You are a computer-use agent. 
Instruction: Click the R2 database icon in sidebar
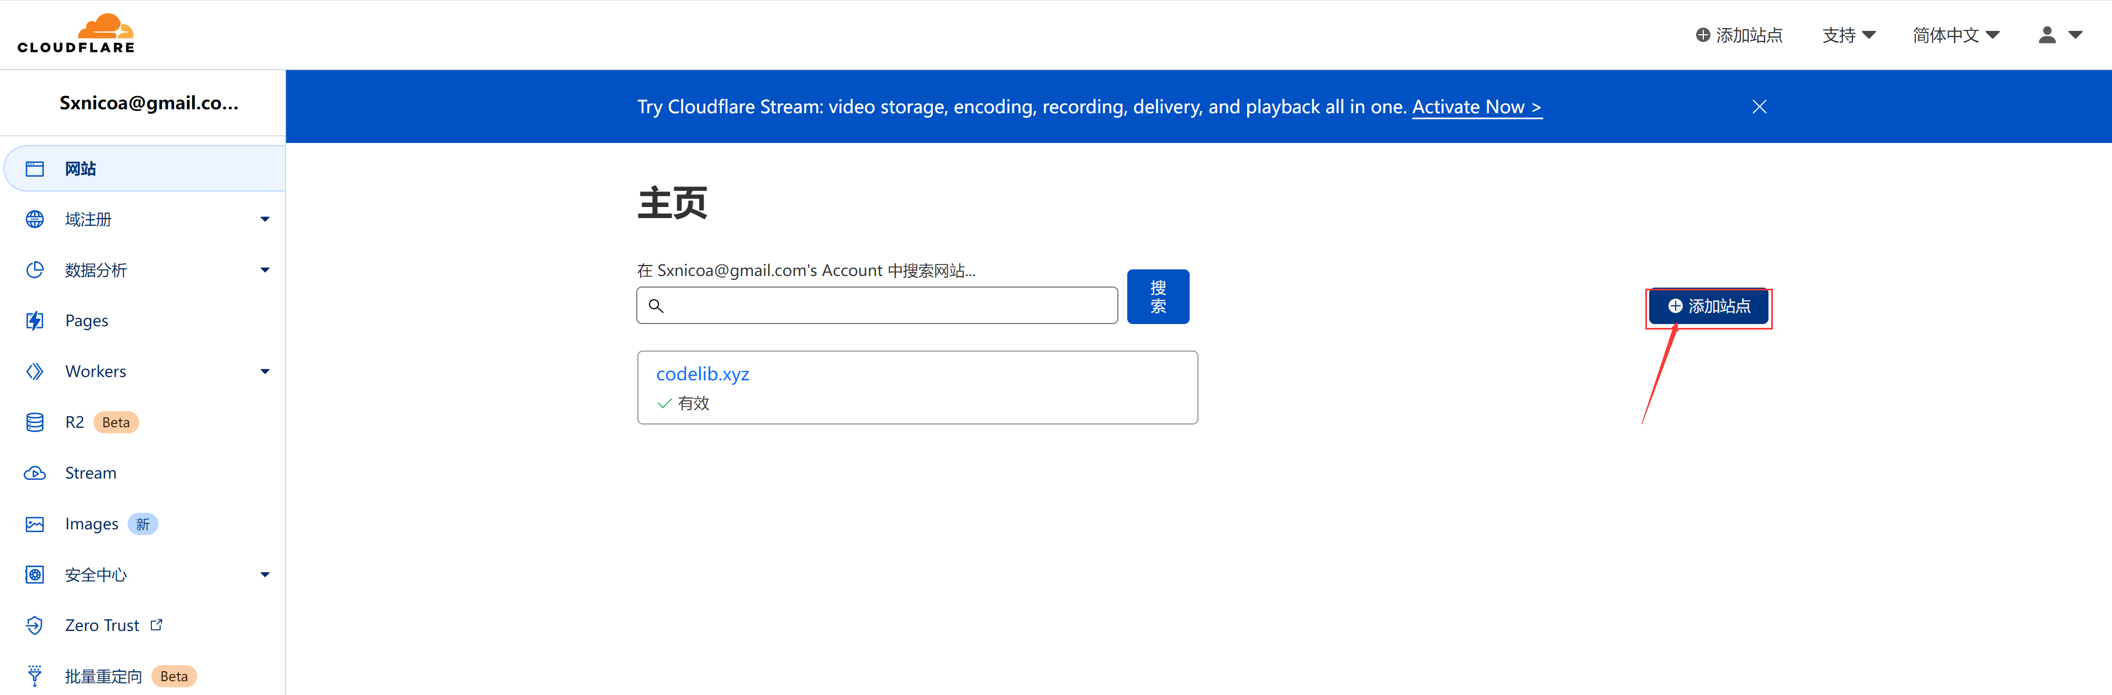34,422
